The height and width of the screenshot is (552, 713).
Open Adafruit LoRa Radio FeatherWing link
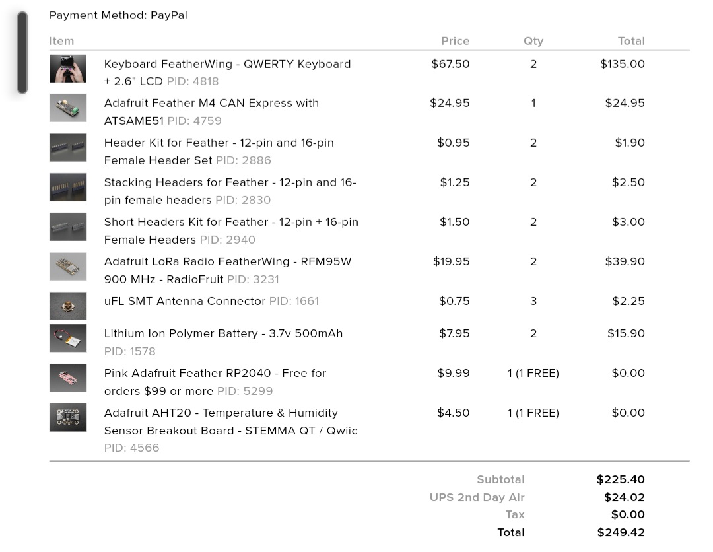228,271
